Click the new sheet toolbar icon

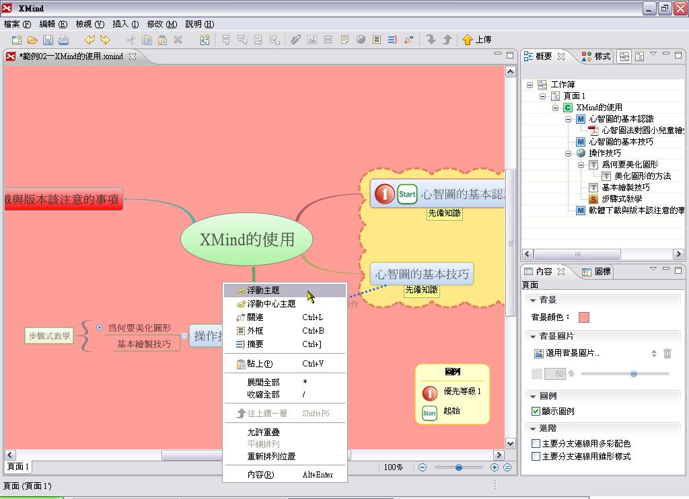coord(205,40)
